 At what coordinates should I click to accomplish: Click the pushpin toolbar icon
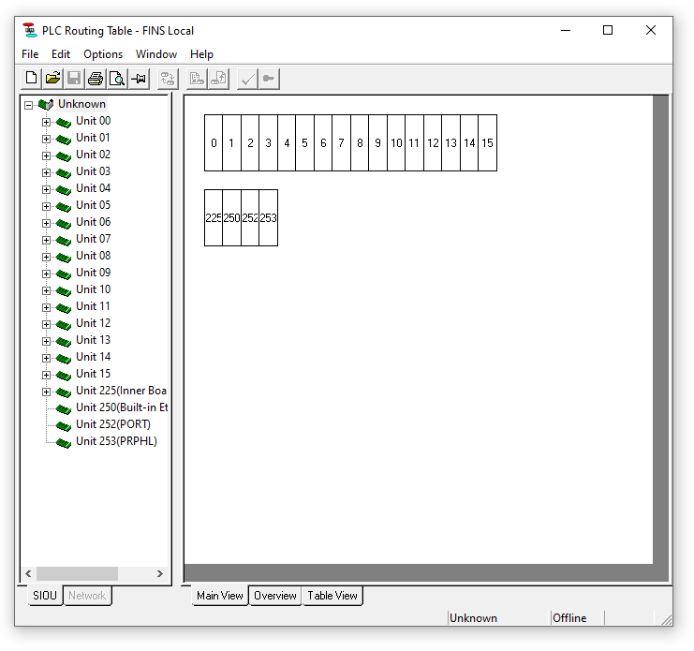139,79
